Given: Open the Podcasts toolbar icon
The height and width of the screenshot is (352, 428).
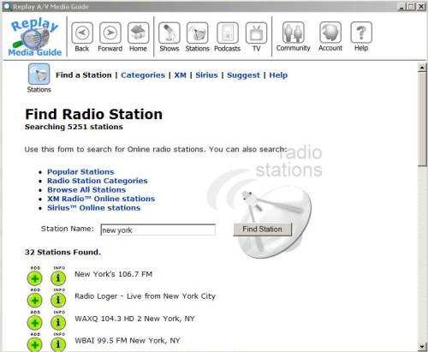Looking at the screenshot, I should click(228, 33).
